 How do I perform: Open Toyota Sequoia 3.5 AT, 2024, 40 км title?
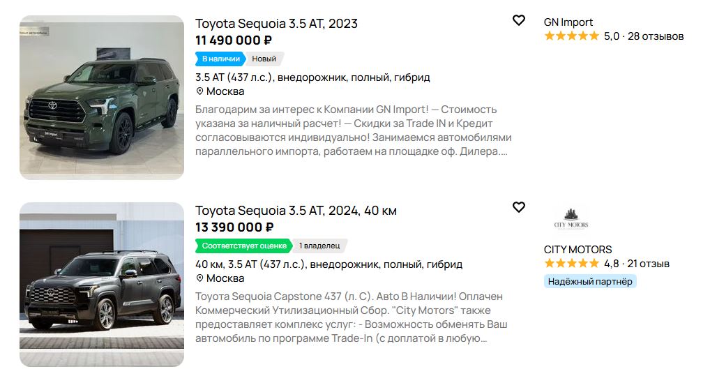[296, 211]
